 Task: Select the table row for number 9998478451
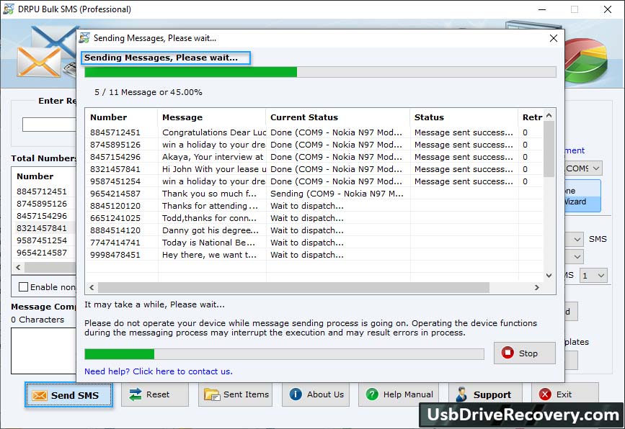pos(314,255)
